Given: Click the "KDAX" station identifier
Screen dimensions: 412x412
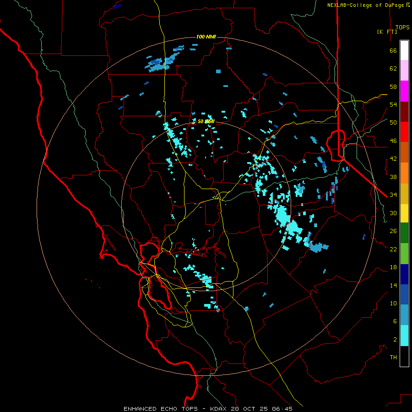Looking at the screenshot, I should tap(219, 409).
